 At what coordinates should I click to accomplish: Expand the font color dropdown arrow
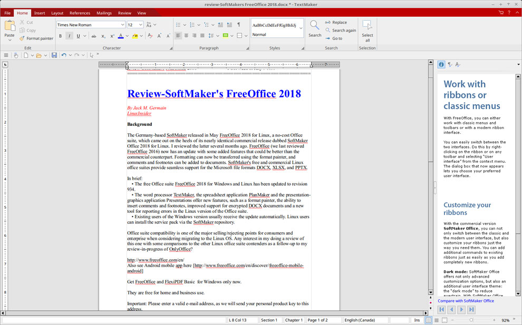pyautogui.click(x=127, y=36)
